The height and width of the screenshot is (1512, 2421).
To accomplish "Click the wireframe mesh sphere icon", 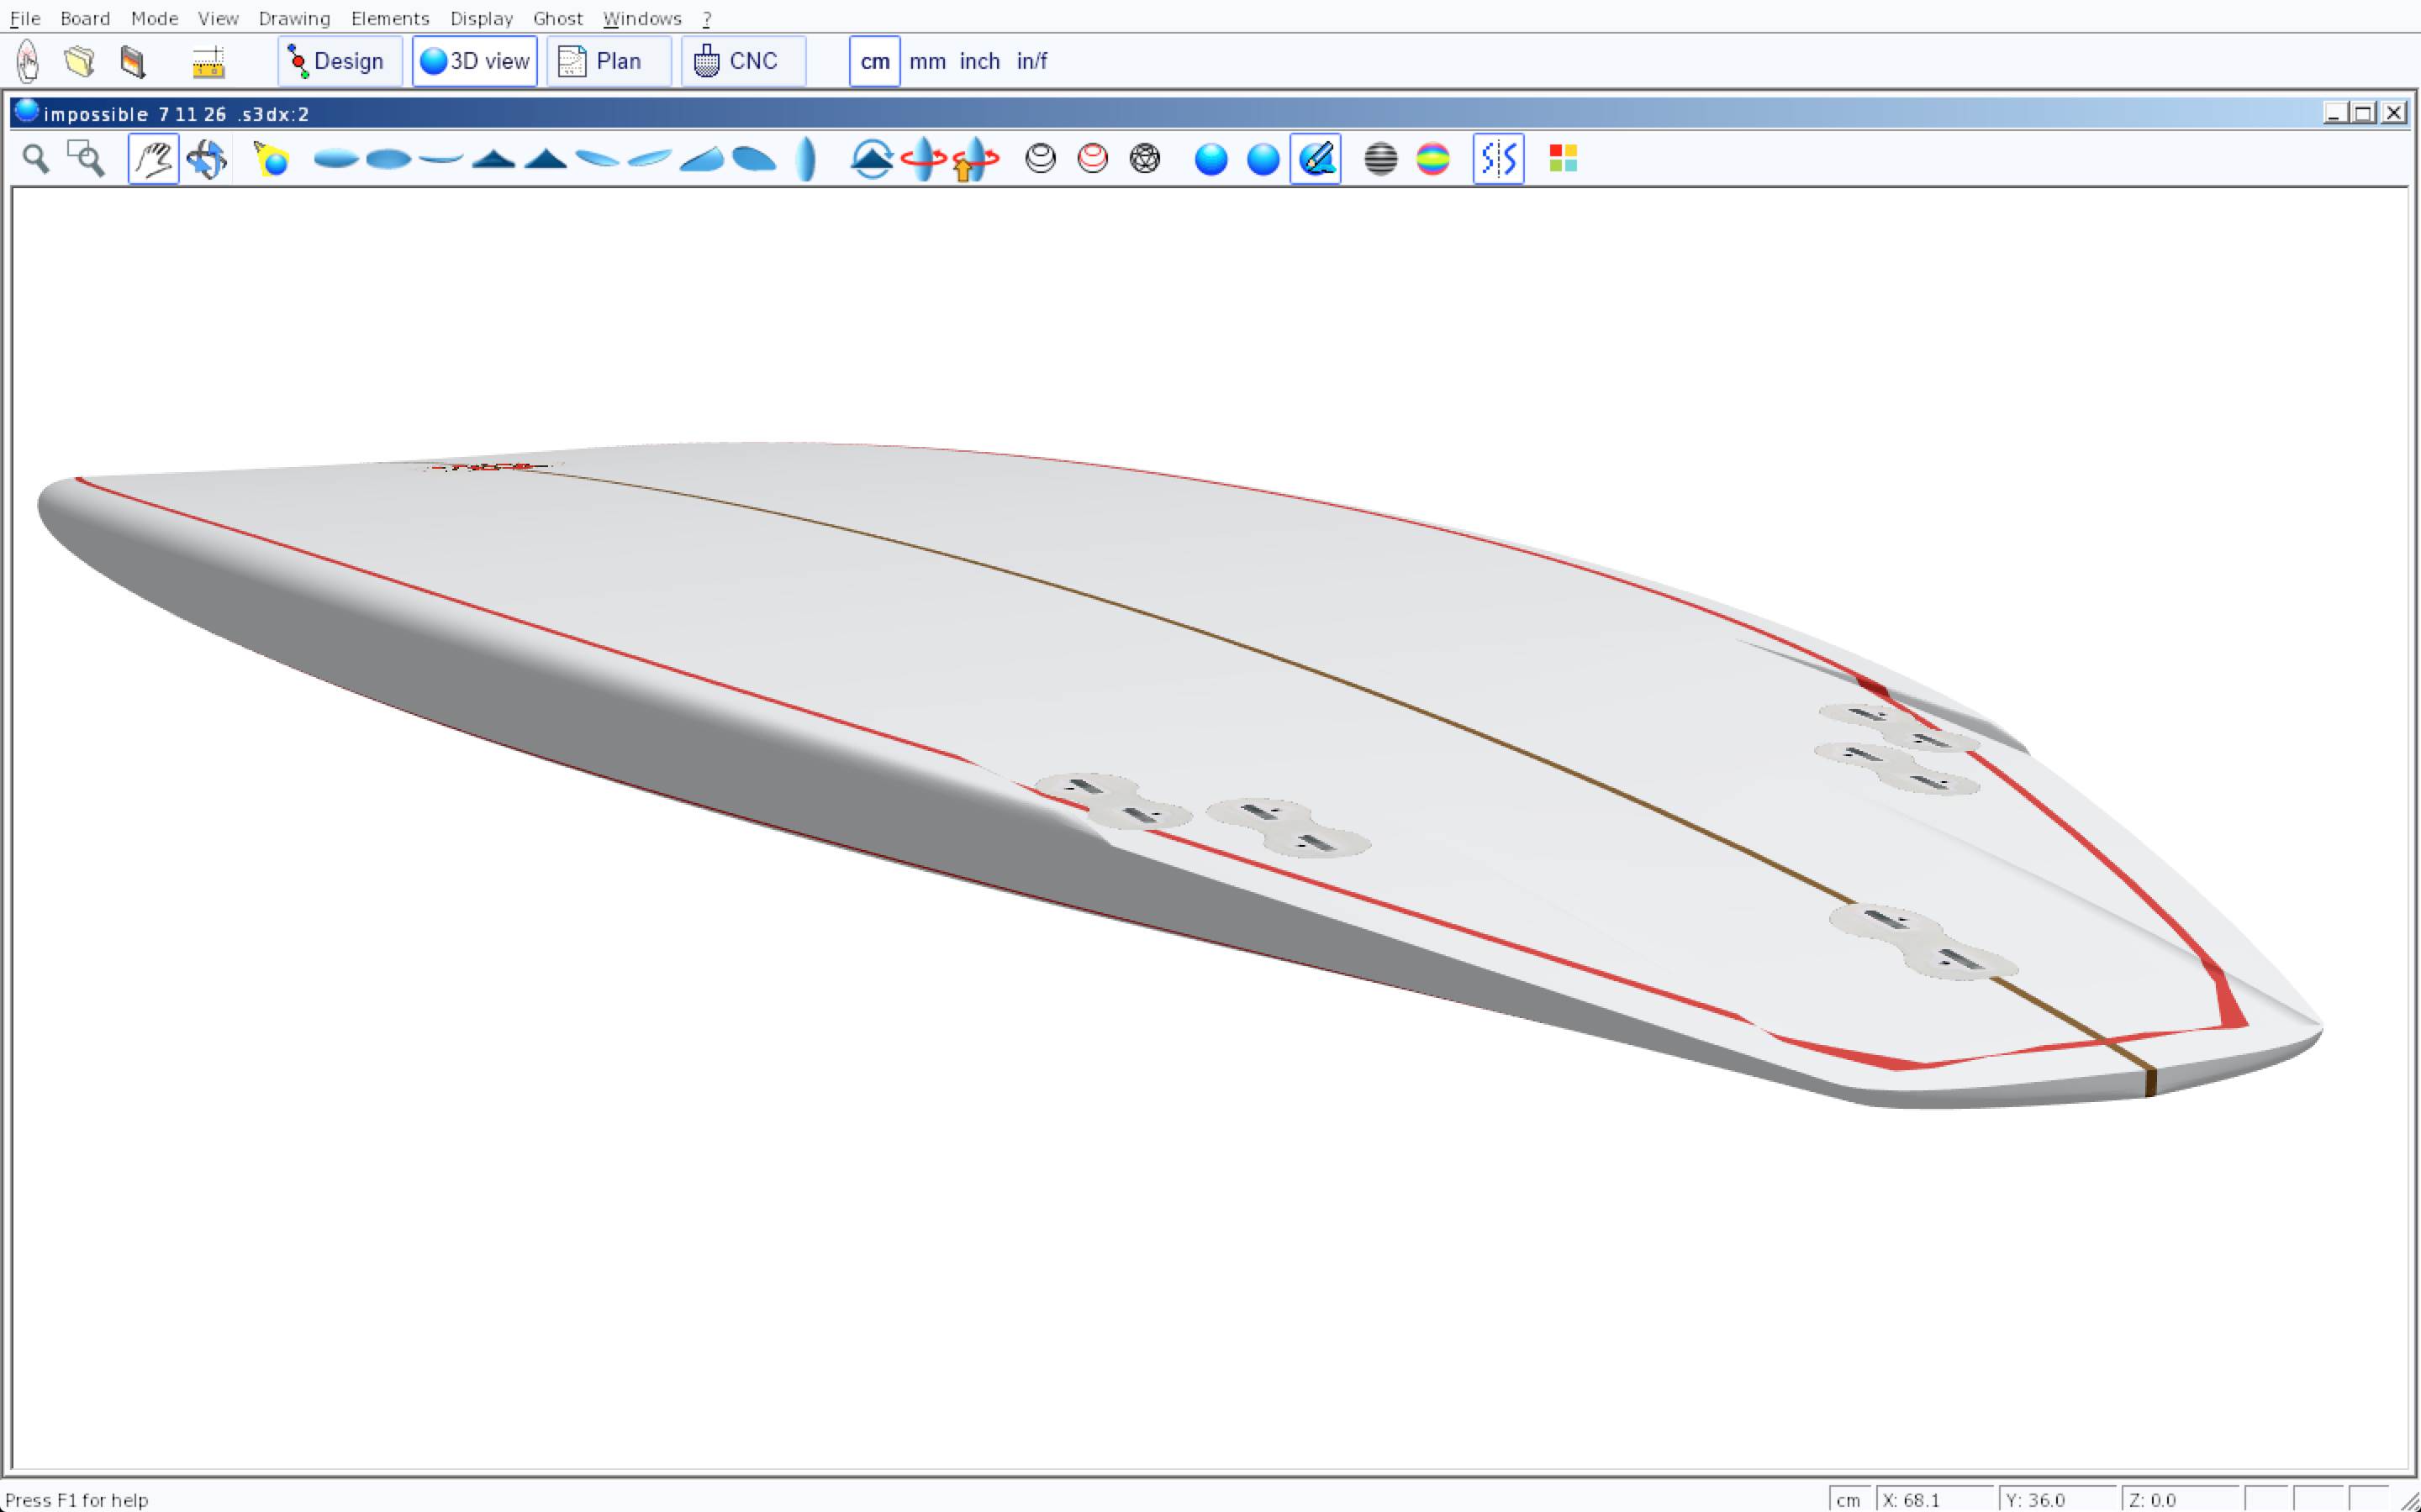I will click(x=1144, y=159).
